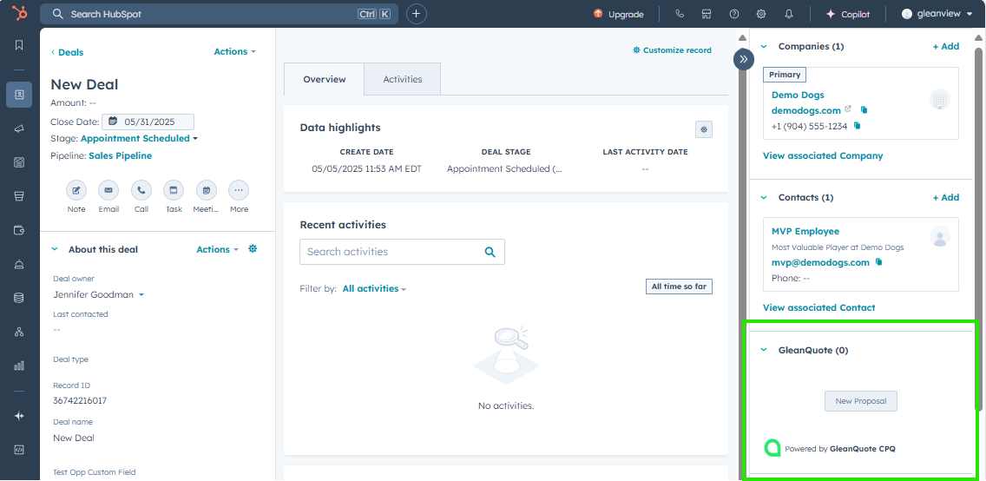Open the Service bell sidebar icon

(19, 264)
